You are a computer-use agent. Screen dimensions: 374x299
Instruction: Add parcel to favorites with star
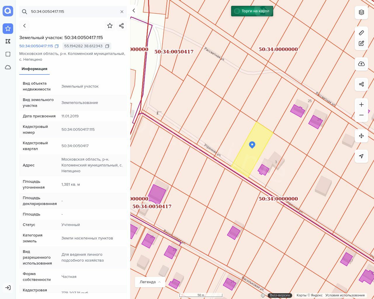pos(110,26)
